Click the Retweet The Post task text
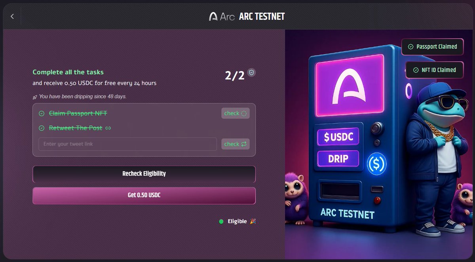Viewport: 475px width, 262px height. point(76,128)
